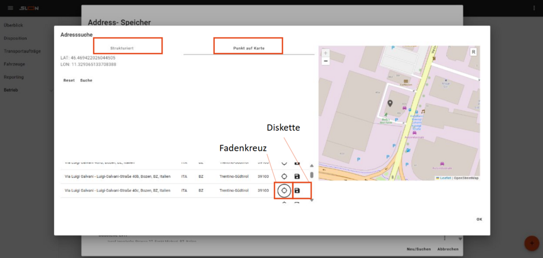The image size is (543, 258).
Task: Click the Reset button
Action: (x=69, y=80)
